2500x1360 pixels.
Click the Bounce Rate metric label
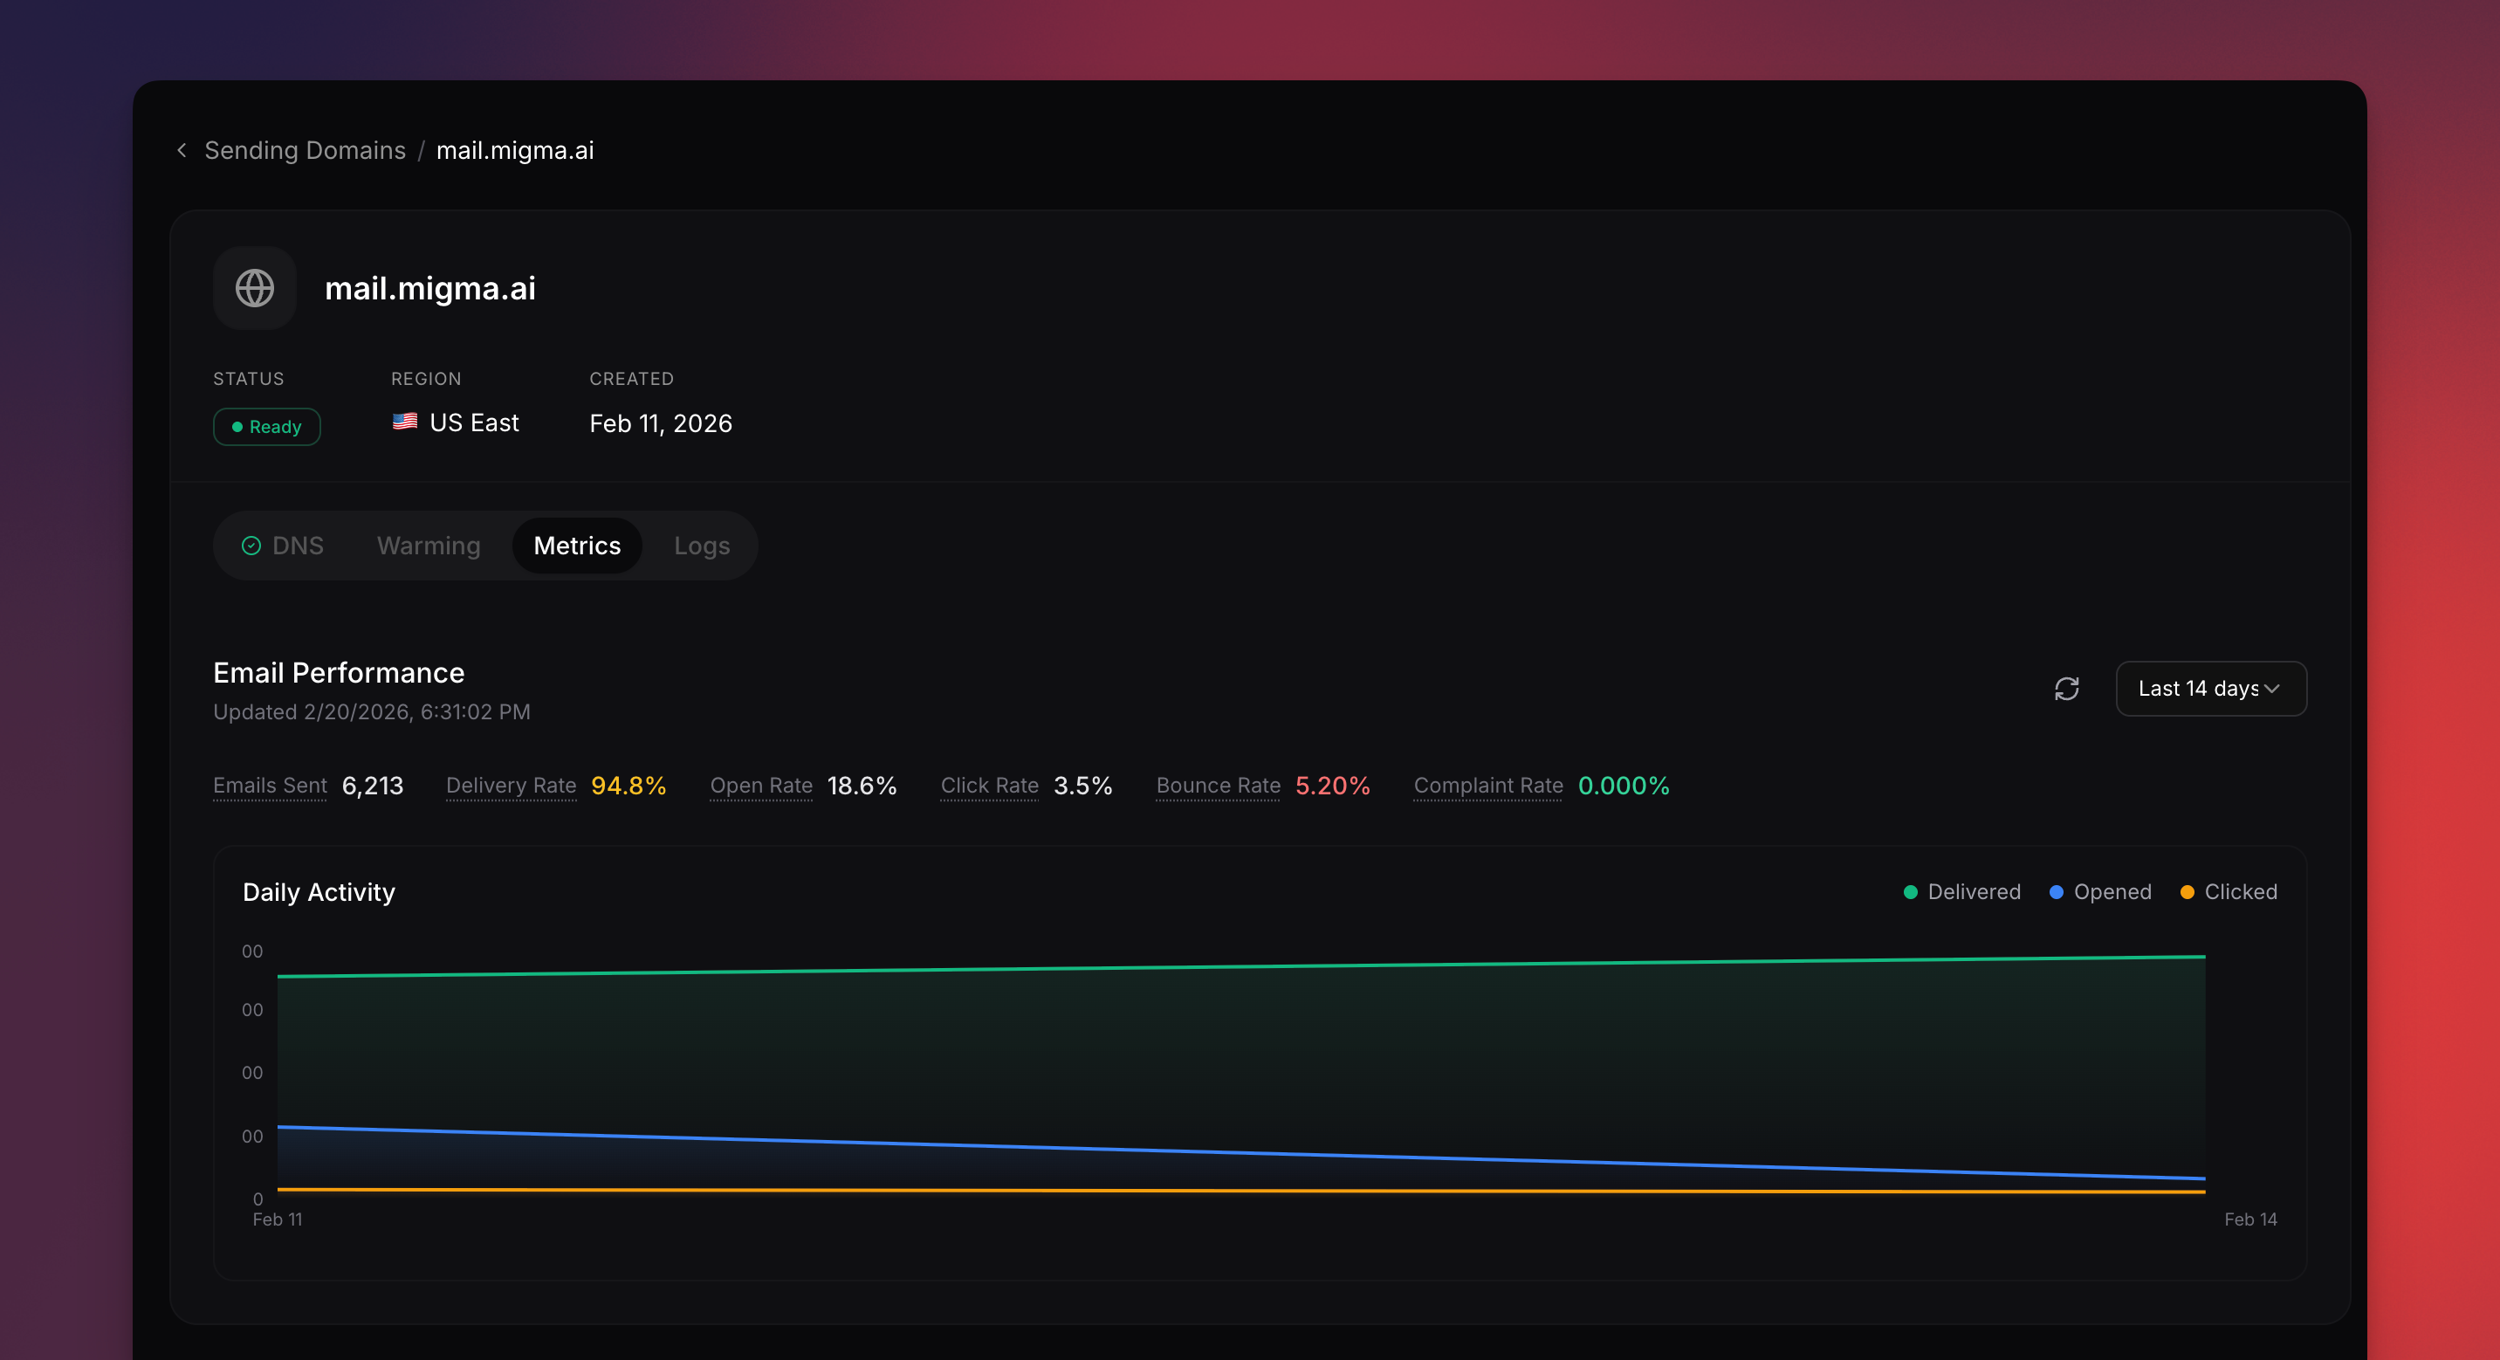click(x=1218, y=786)
